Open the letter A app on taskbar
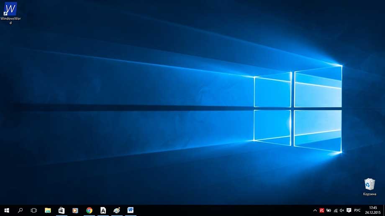Screen dimensions: 385x216 click(103, 211)
